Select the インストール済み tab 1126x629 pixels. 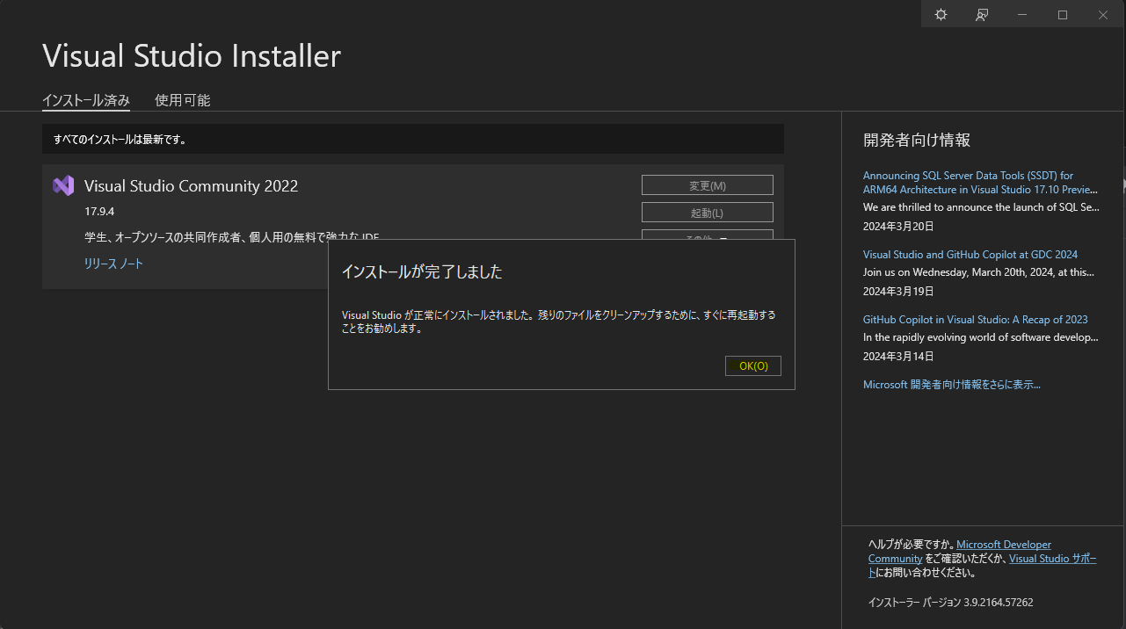tap(85, 99)
